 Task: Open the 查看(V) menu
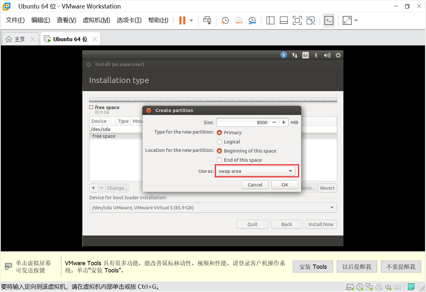click(66, 20)
